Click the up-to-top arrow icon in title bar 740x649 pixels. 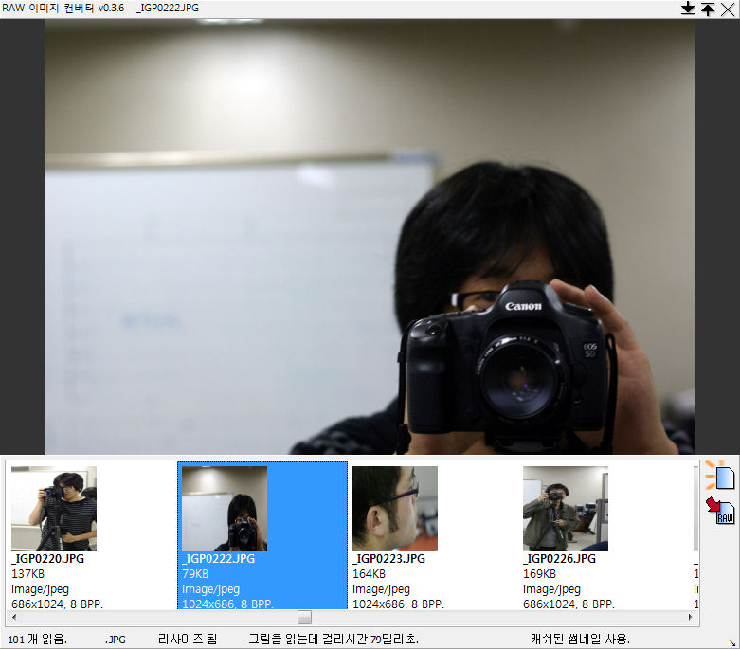tap(708, 9)
